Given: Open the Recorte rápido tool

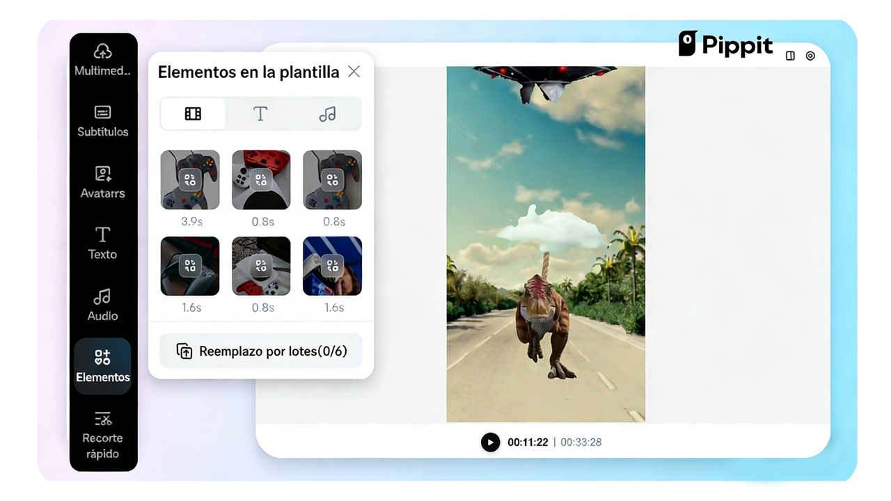Looking at the screenshot, I should tap(102, 433).
